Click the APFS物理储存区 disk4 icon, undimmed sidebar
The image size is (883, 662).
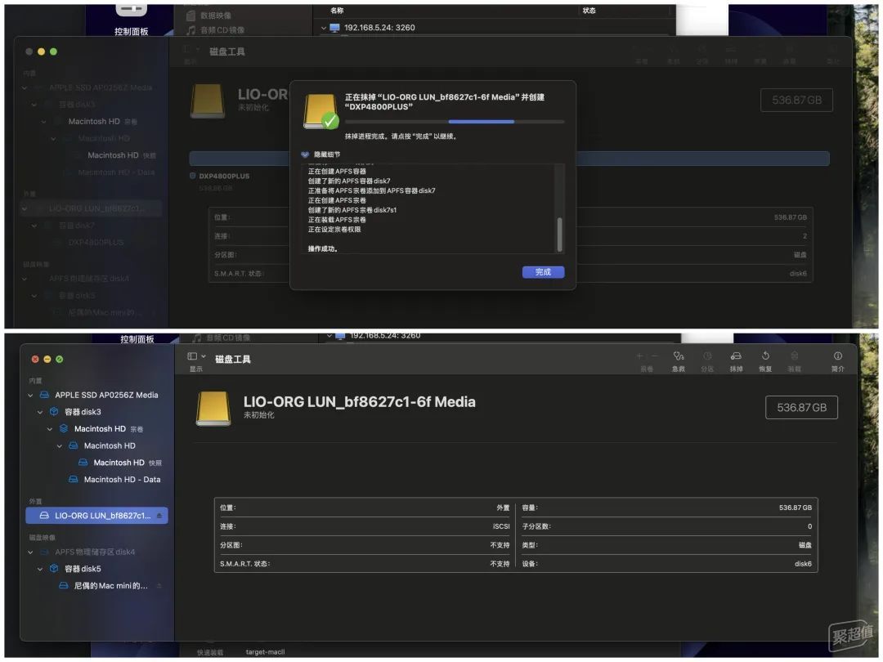pyautogui.click(x=44, y=552)
